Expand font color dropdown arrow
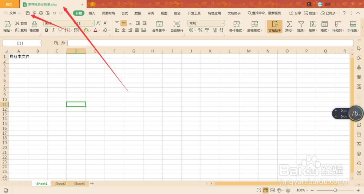 pyautogui.click(x=99, y=31)
